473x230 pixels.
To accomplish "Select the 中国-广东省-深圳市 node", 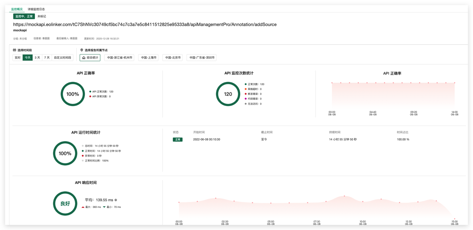I will point(202,58).
